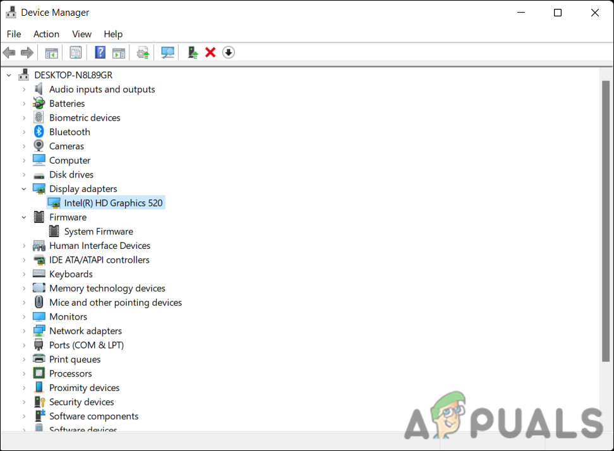614x451 pixels.
Task: Click the Network adapters icon
Action: 39,331
